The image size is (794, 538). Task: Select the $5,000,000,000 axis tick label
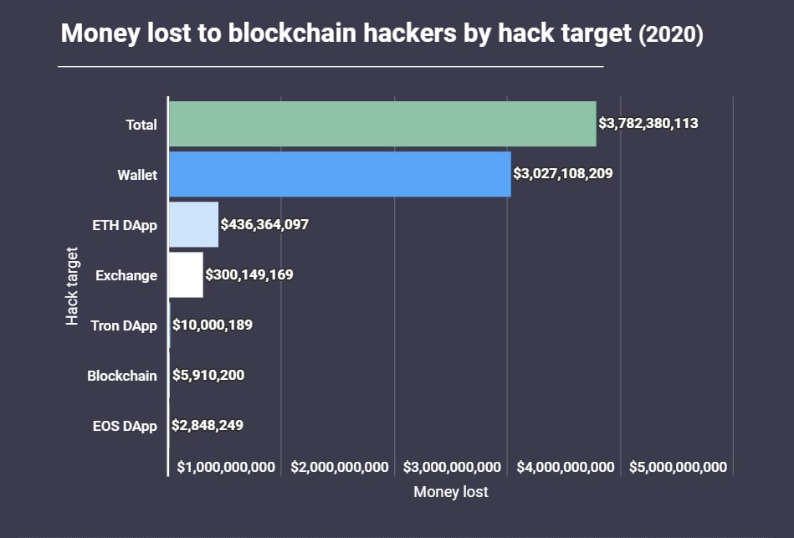pyautogui.click(x=678, y=467)
